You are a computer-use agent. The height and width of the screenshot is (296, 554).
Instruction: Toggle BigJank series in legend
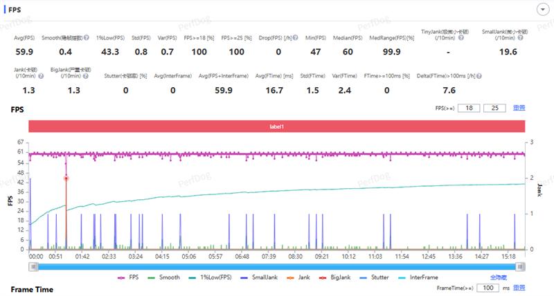(334, 277)
